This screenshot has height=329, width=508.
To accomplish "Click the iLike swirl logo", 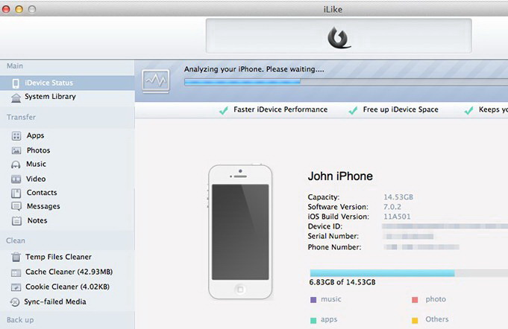I will click(x=339, y=37).
